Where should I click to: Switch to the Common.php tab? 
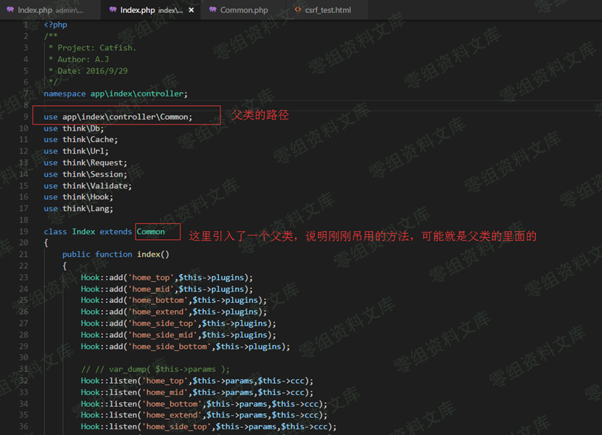pos(244,10)
